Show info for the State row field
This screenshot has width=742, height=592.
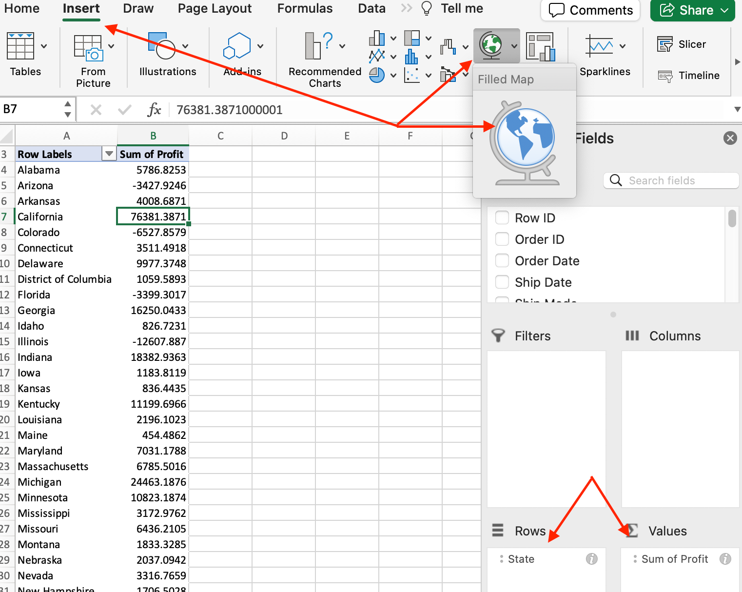coord(592,559)
